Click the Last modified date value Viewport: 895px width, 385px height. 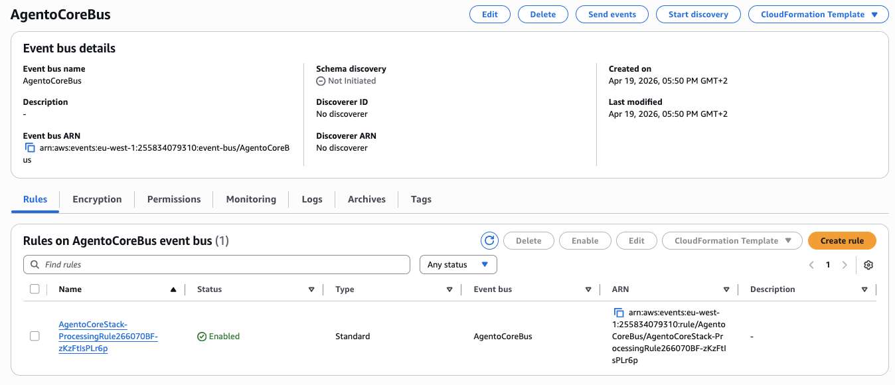point(668,114)
